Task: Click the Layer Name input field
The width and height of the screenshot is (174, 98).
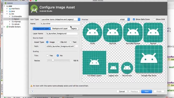Action: pos(62,33)
